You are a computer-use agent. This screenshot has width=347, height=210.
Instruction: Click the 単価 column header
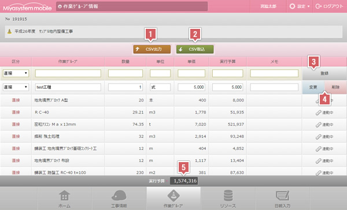(191, 62)
